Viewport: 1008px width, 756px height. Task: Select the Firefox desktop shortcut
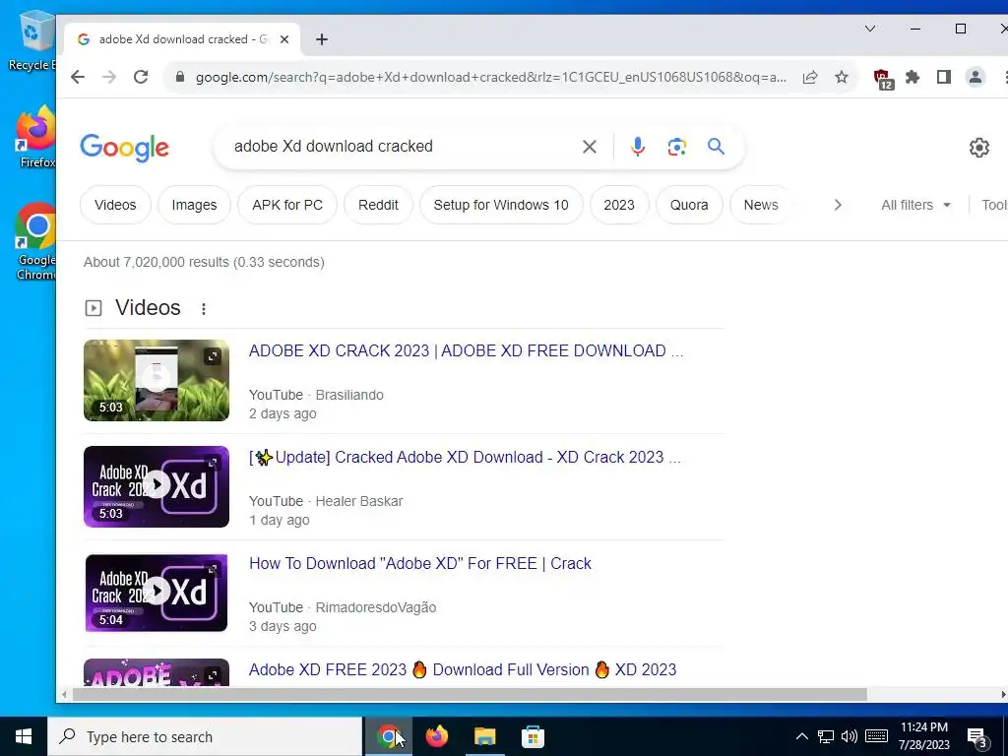(36, 136)
